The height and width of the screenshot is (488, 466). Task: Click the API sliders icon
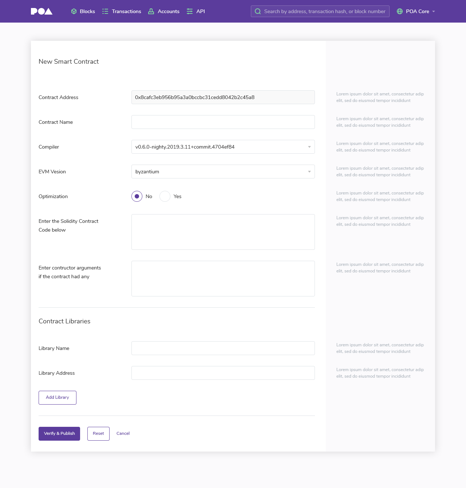point(190,11)
